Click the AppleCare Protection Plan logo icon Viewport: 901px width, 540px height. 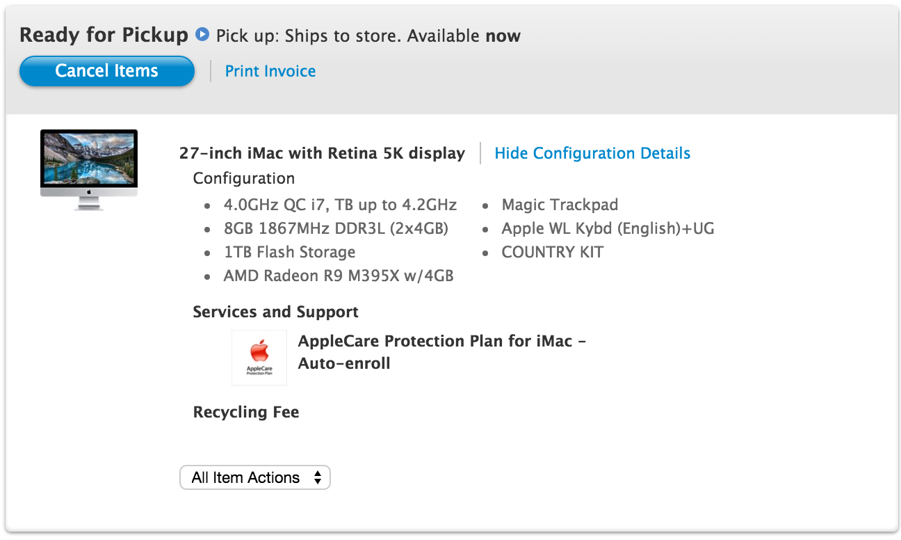point(259,357)
